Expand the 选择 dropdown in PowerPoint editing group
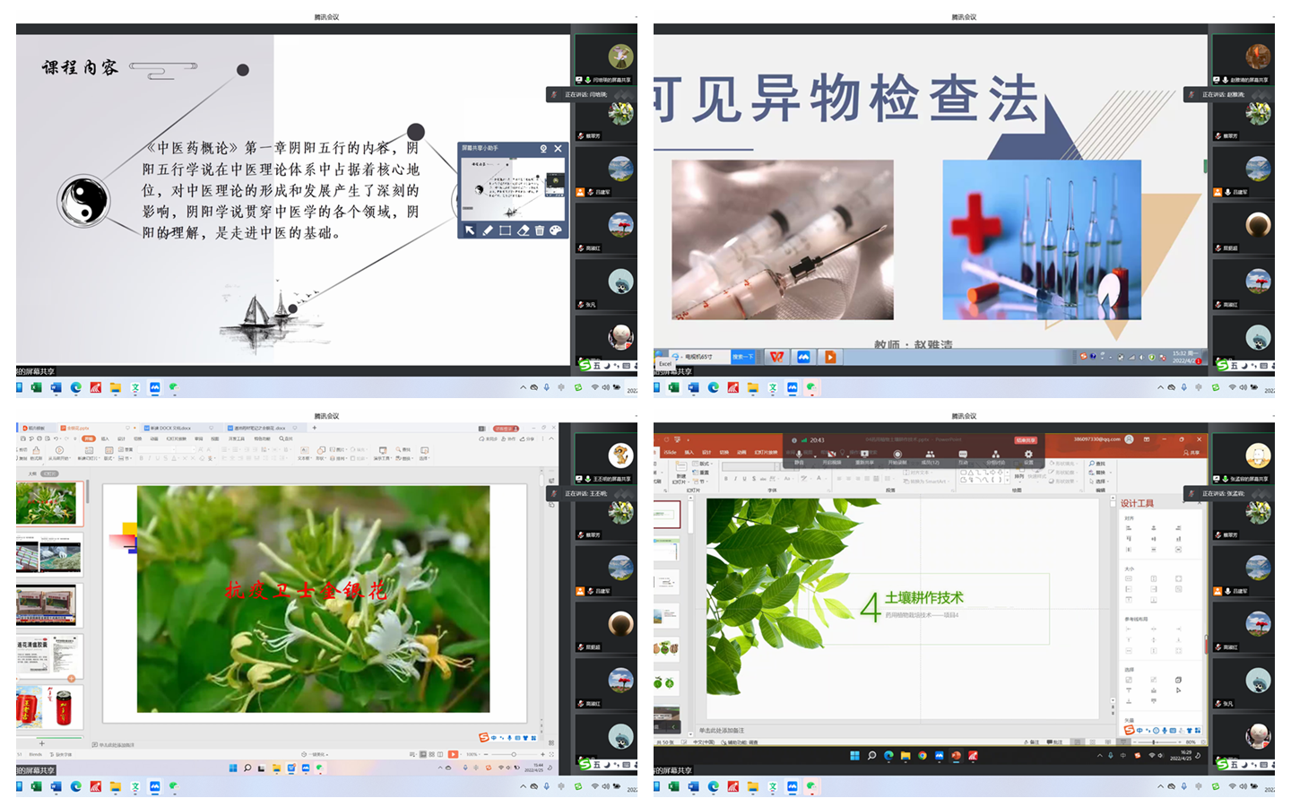 (x=1100, y=482)
